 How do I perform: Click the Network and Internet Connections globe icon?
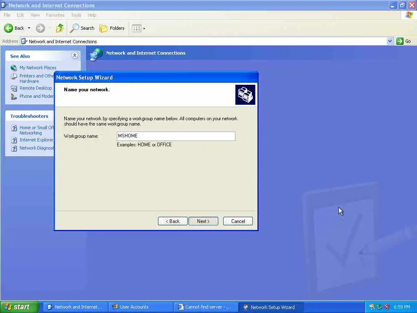(96, 54)
